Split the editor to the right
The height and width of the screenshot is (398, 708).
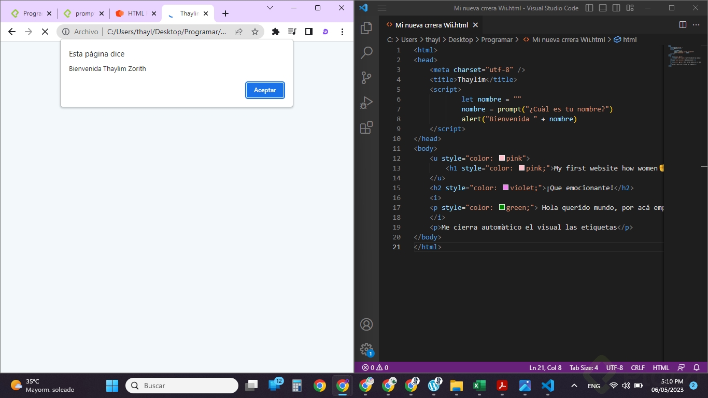pyautogui.click(x=683, y=25)
